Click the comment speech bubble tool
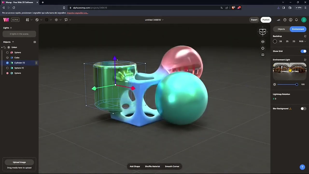309x174 pixels. [66, 20]
